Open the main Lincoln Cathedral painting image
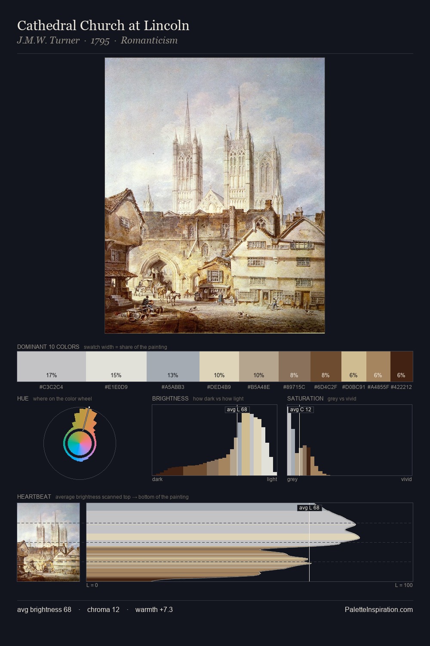 tap(215, 196)
